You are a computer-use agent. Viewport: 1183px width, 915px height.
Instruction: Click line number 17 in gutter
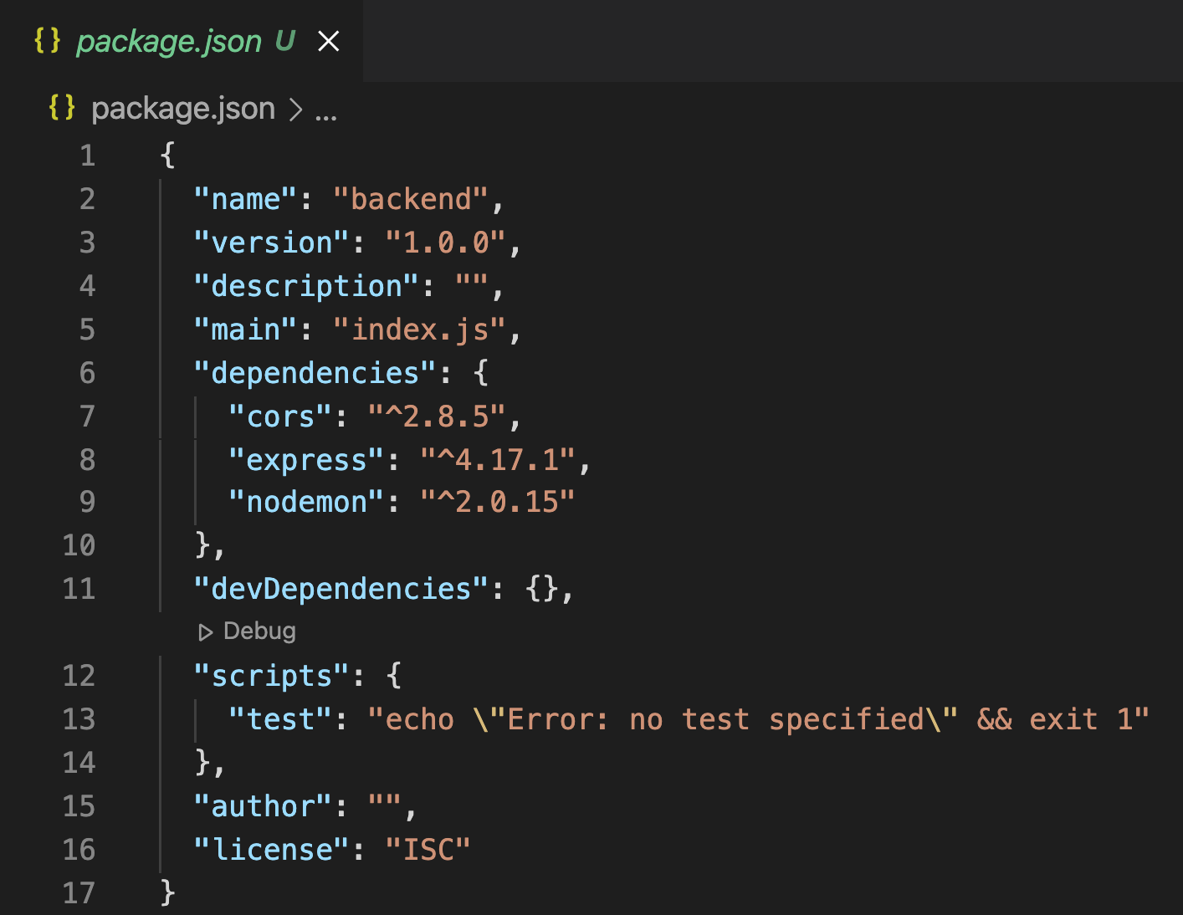(x=79, y=893)
